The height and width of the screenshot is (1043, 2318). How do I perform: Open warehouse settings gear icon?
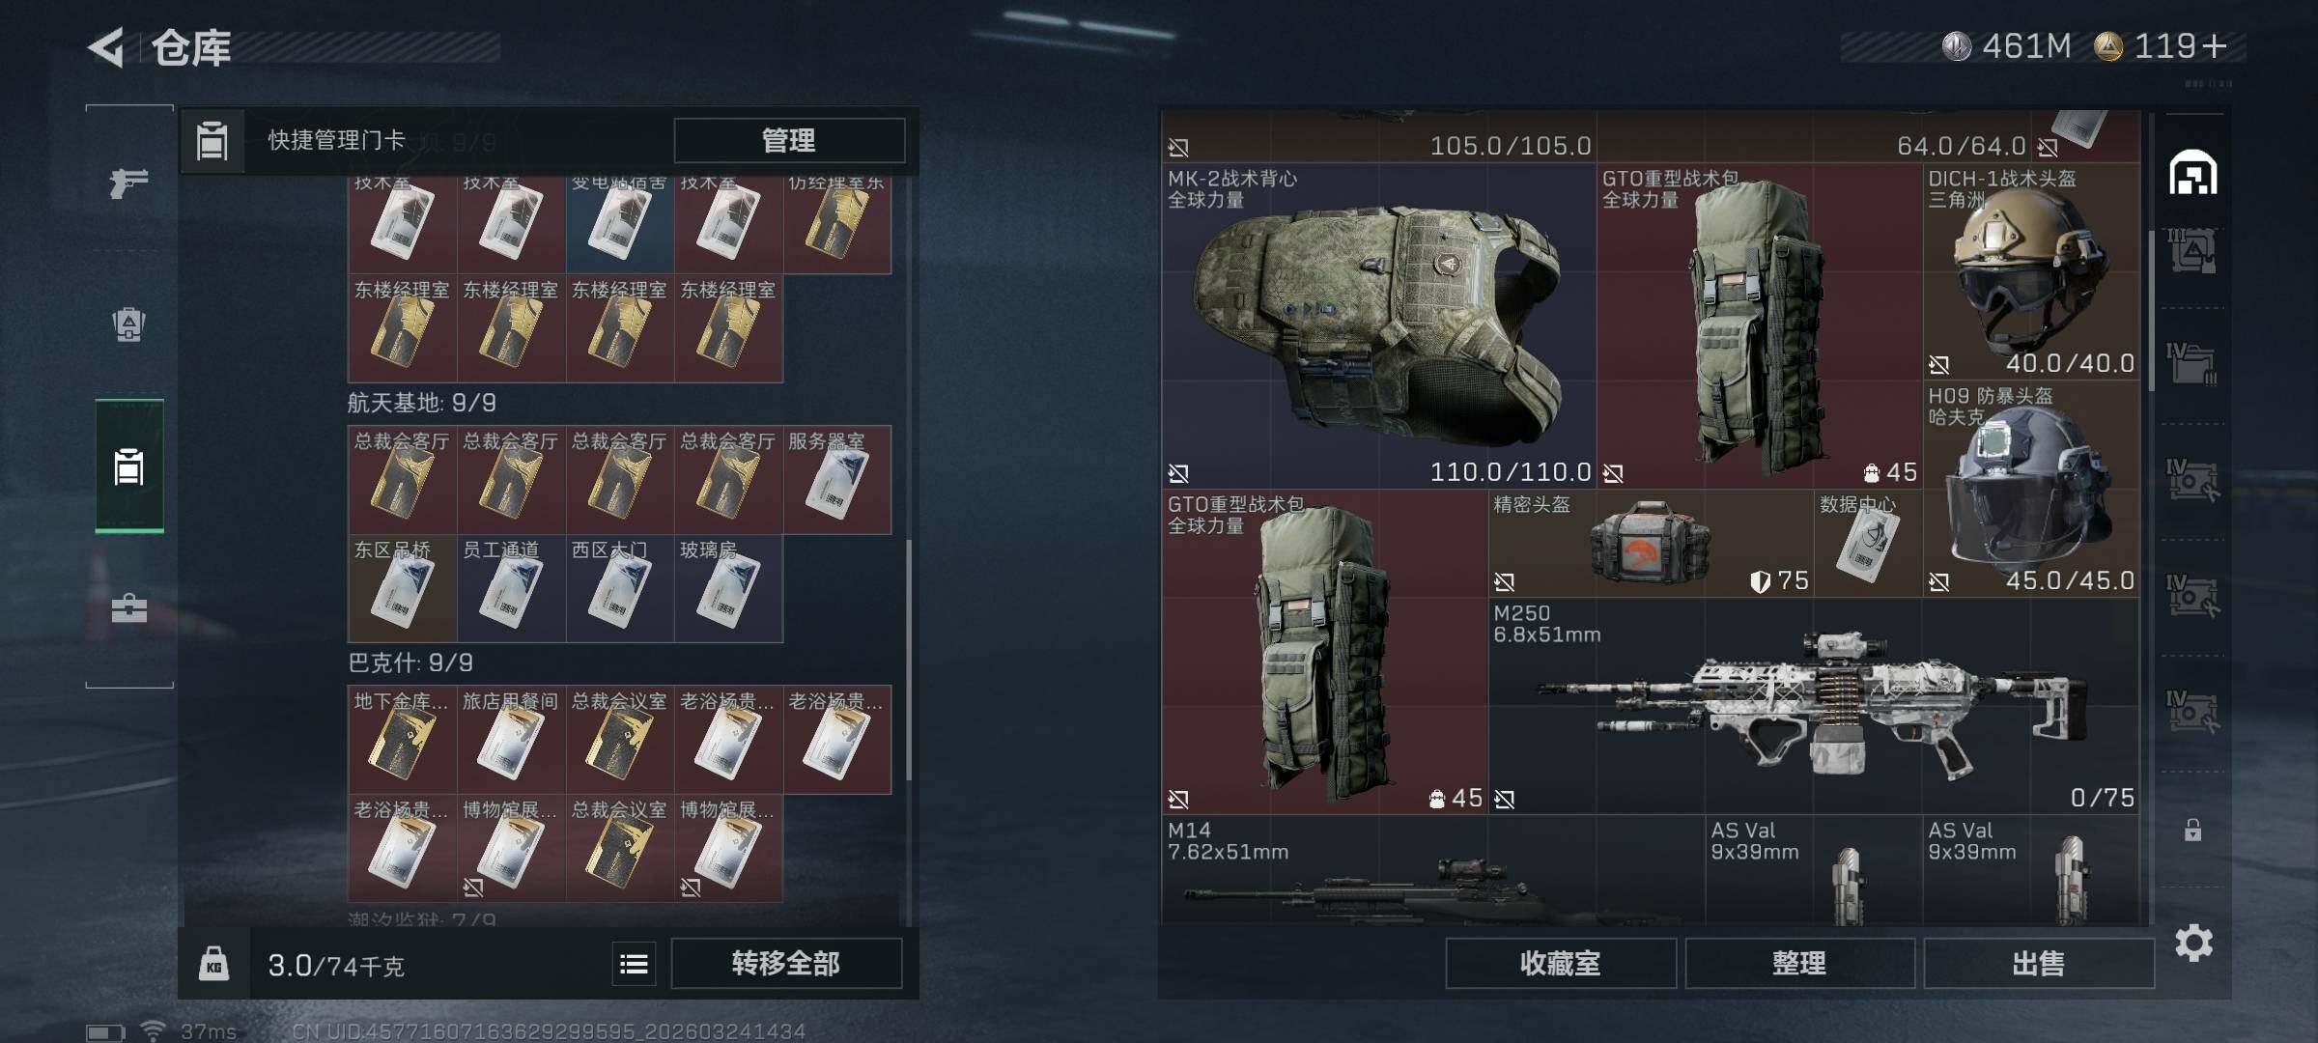pos(2193,942)
